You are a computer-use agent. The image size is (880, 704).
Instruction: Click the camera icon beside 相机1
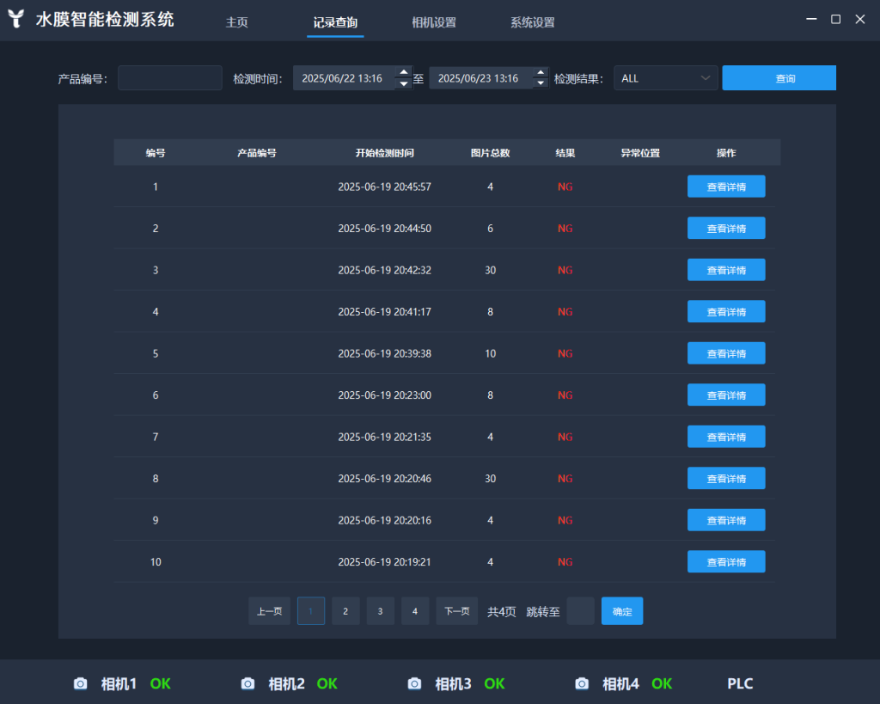pyautogui.click(x=80, y=683)
